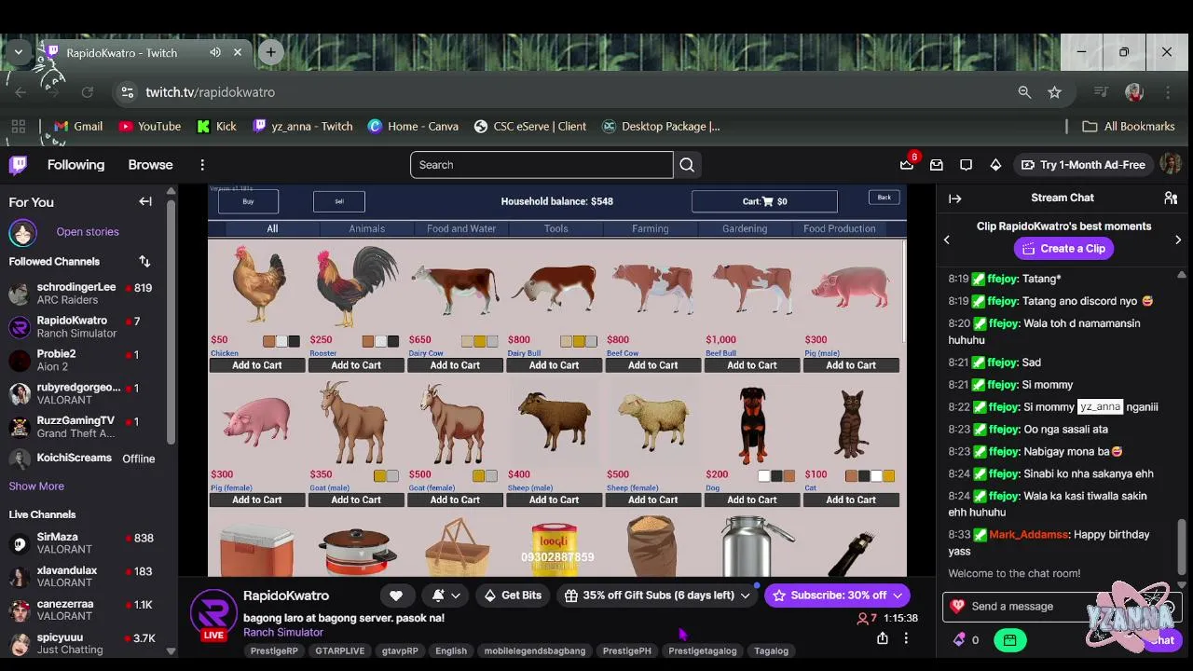This screenshot has width=1193, height=671.
Task: Click the Create a Clip button
Action: [x=1063, y=249]
